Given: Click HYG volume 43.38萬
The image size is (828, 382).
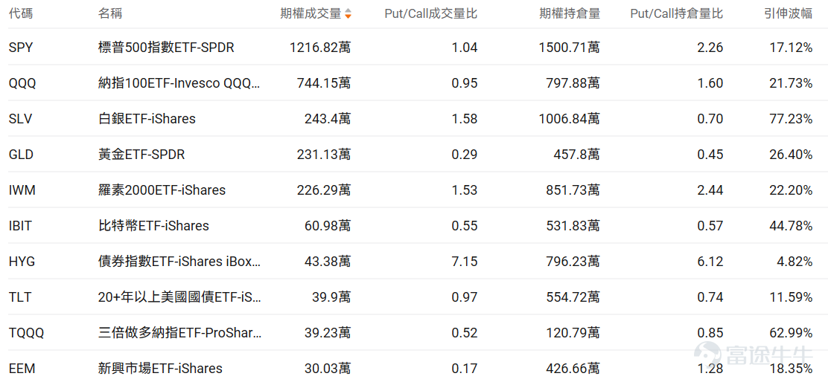Looking at the screenshot, I should click(x=328, y=261).
